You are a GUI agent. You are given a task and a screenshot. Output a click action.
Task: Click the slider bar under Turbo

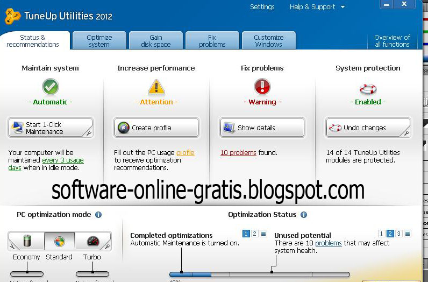92,274
